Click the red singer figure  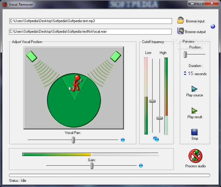[76, 83]
